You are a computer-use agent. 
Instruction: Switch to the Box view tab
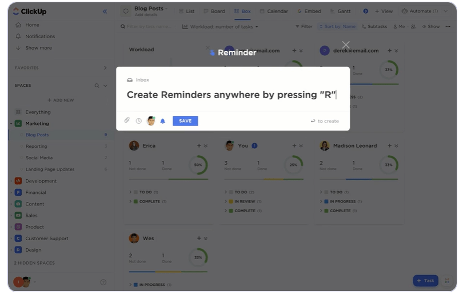(242, 11)
